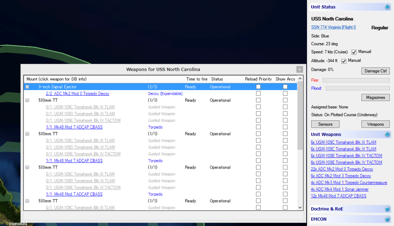
Task: Click the Unit Status panel header
Action: click(350, 7)
